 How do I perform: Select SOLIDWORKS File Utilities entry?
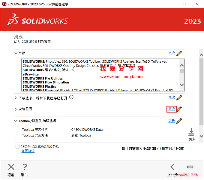[43, 78]
